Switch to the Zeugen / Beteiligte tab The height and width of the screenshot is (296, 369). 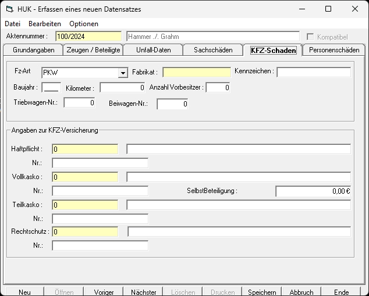93,50
